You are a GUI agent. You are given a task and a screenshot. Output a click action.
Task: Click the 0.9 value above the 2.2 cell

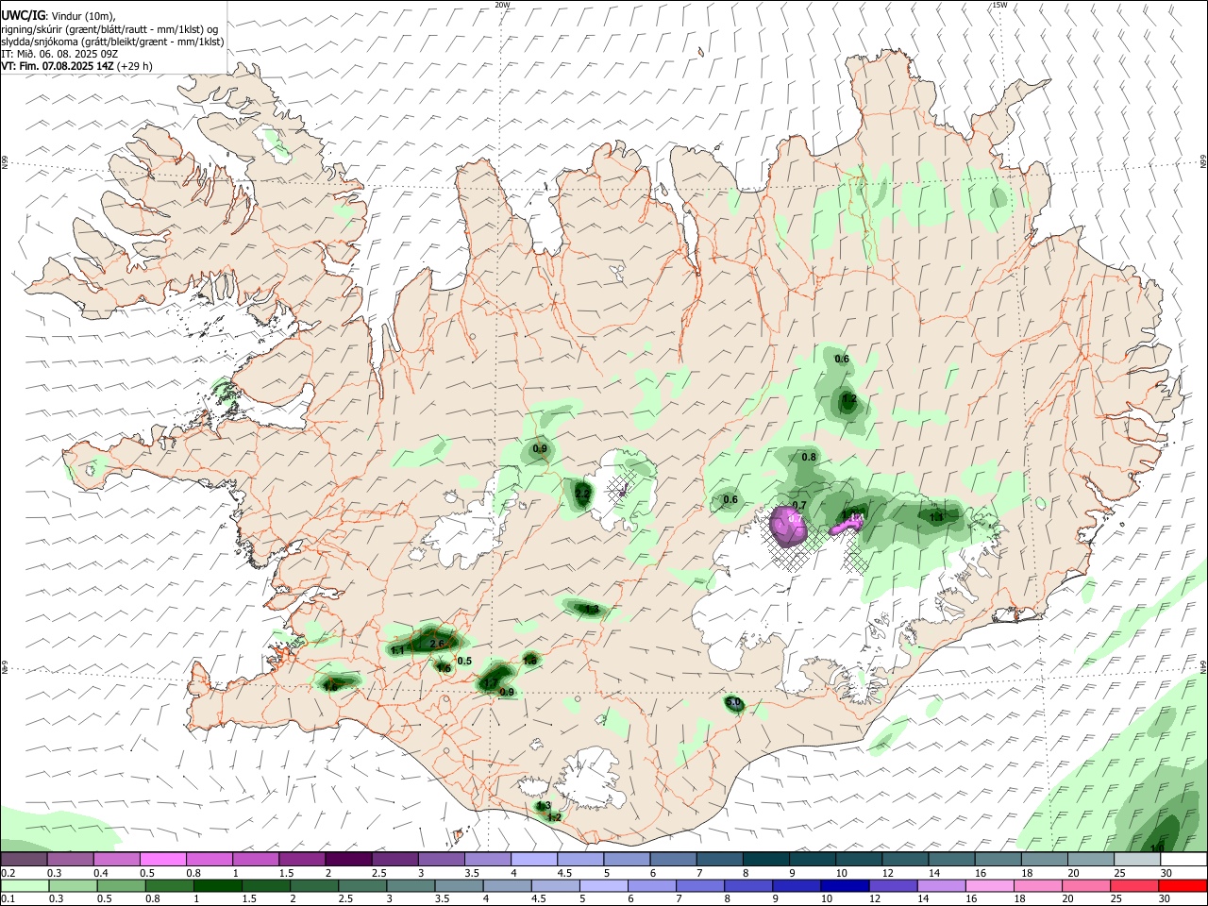click(540, 448)
